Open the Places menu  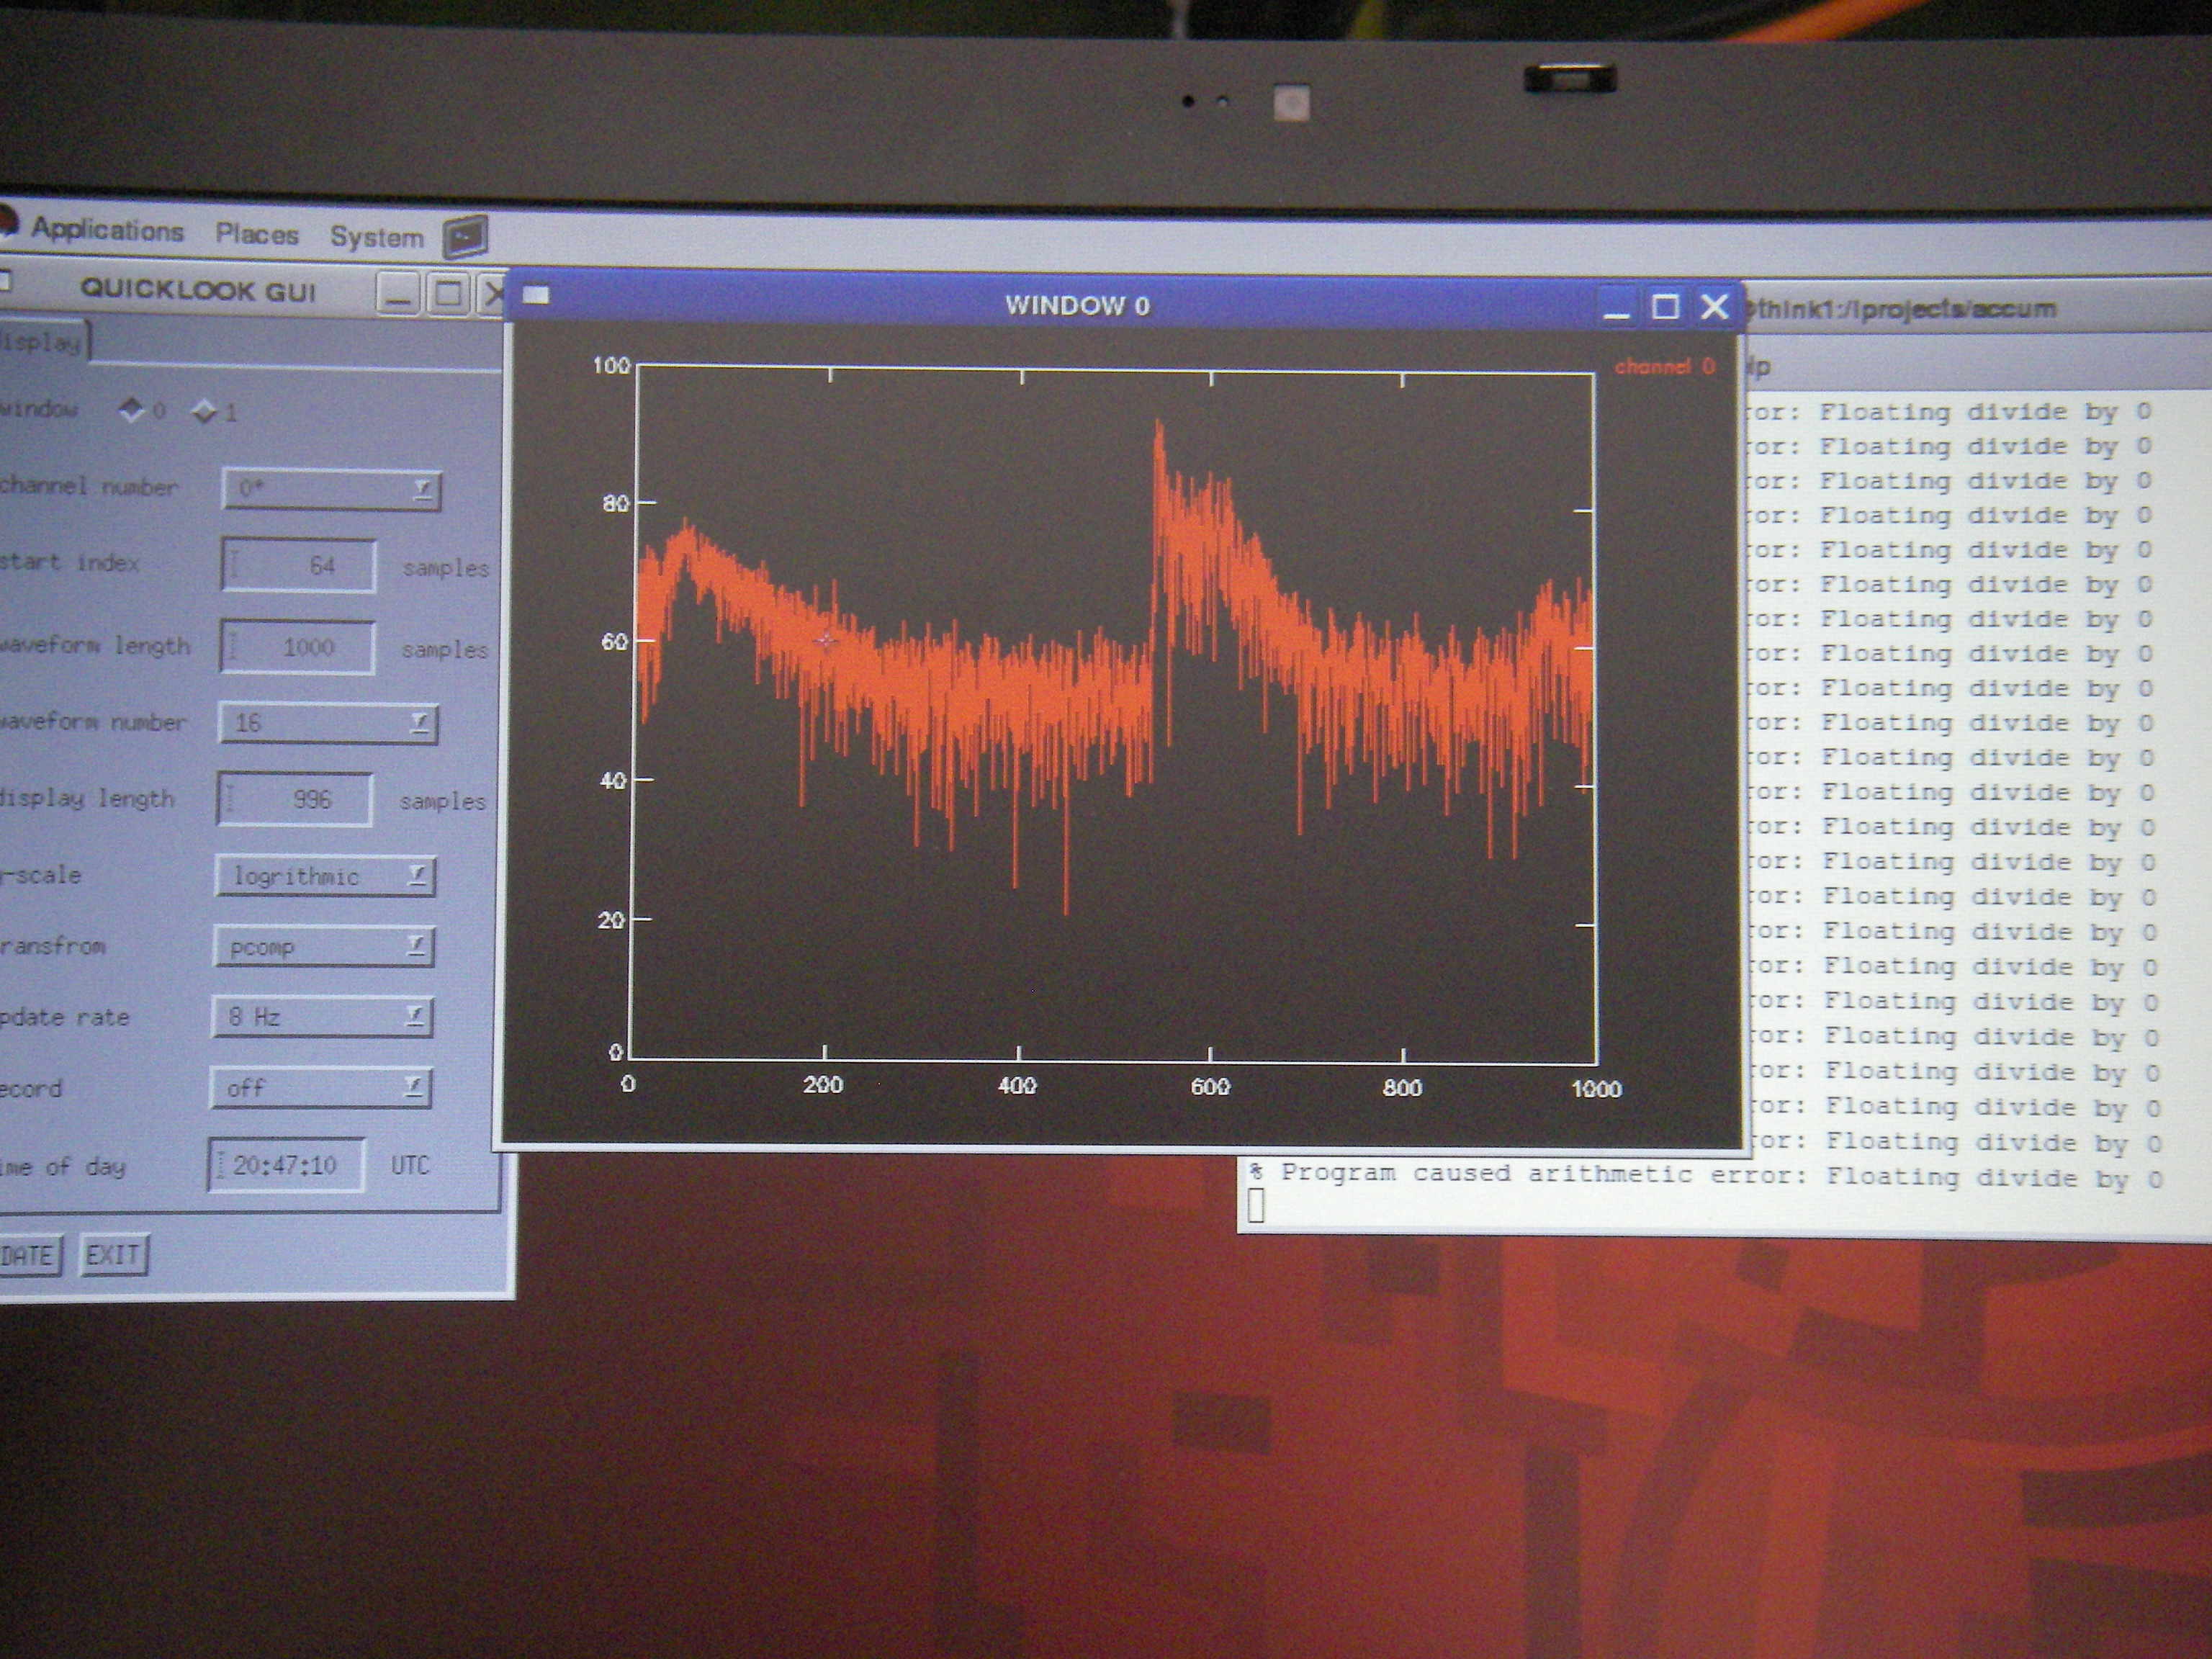pyautogui.click(x=257, y=234)
